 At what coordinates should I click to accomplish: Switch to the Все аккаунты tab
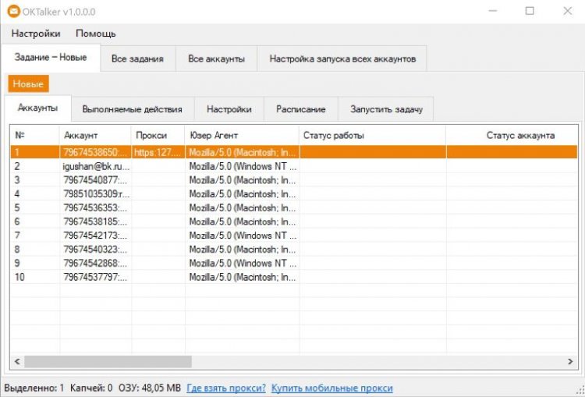217,58
